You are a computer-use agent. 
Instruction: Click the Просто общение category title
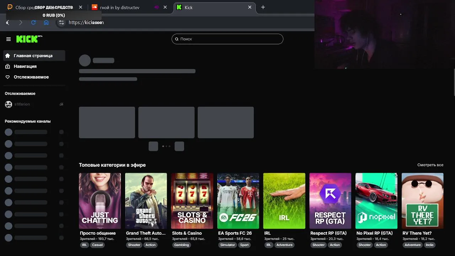pos(98,233)
